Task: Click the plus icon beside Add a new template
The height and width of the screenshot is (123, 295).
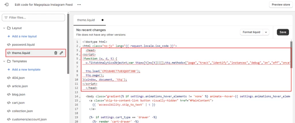Action: coord(9,69)
